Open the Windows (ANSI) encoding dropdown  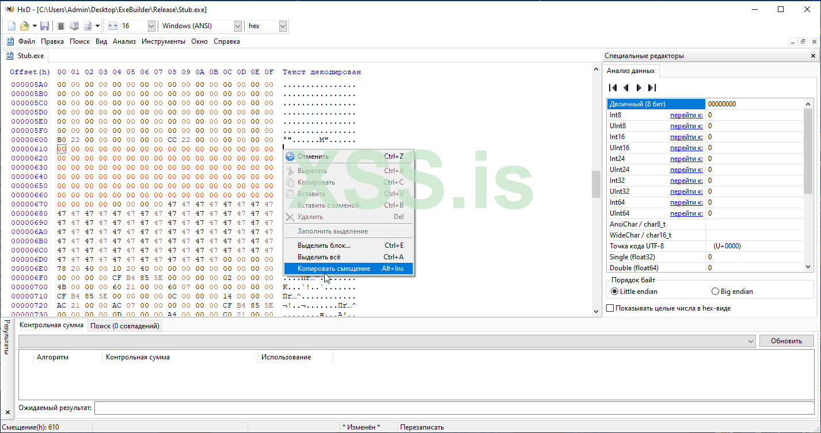[238, 26]
